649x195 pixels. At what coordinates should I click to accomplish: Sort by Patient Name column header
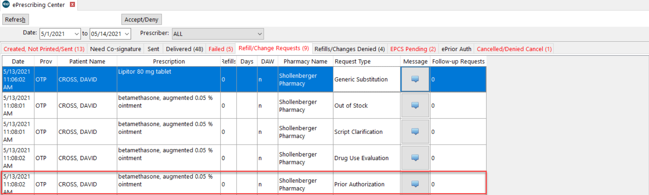(x=87, y=61)
